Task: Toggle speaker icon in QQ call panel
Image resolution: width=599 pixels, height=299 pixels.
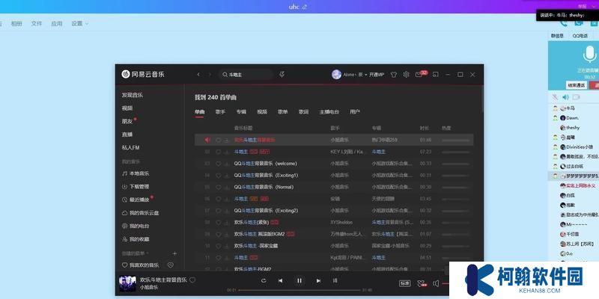Action: coord(566,97)
